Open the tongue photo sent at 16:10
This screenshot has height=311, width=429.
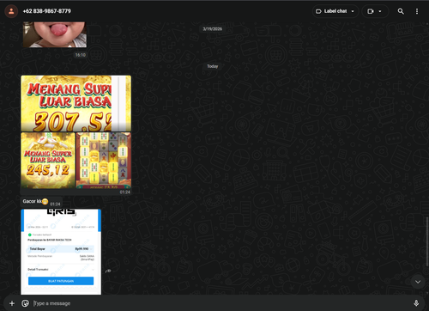(55, 34)
